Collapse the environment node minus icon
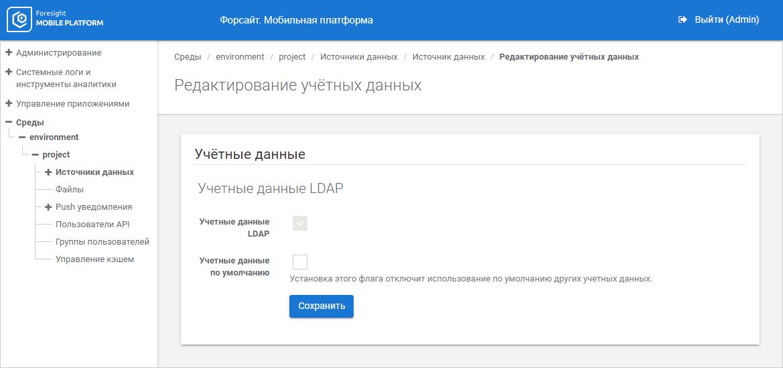 [22, 137]
